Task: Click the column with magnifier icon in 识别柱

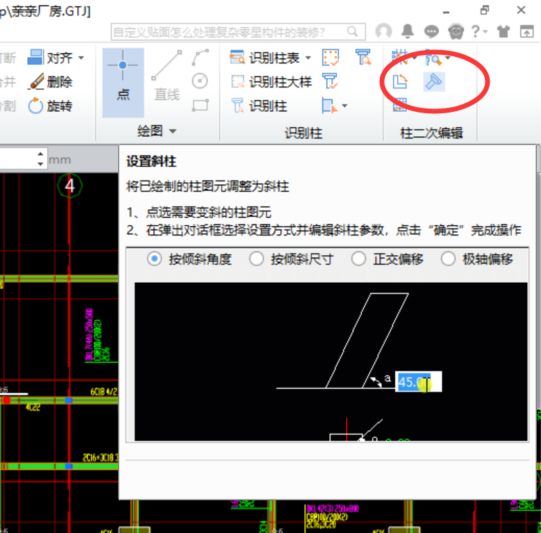Action: (x=363, y=57)
